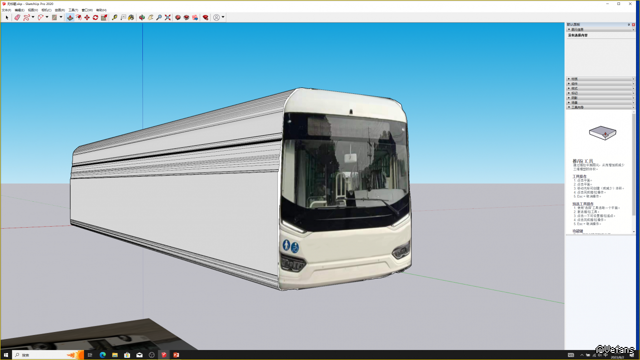This screenshot has height=360, width=640.
Task: Activate the Push/Pull tool
Action: click(70, 17)
